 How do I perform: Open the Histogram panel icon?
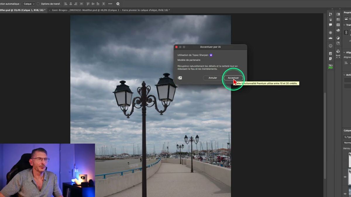pos(331,38)
